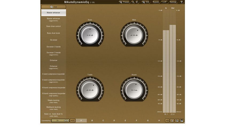Select the Enhancer preset
The width and height of the screenshot is (227, 134).
click(54, 60)
